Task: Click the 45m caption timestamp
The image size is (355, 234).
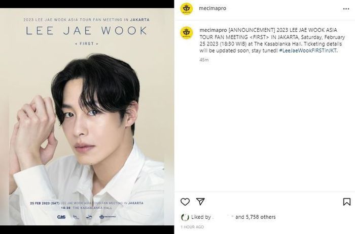Action: click(x=204, y=60)
